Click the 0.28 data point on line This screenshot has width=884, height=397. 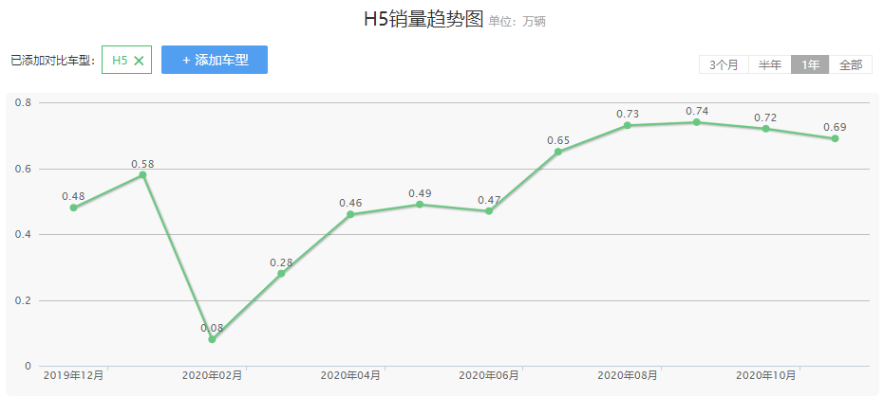pos(281,274)
